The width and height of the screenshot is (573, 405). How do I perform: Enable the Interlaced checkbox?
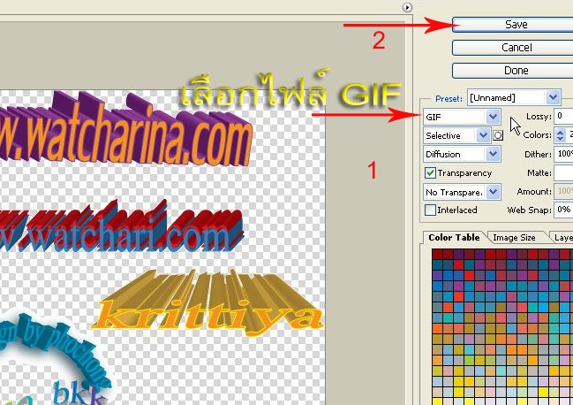430,210
